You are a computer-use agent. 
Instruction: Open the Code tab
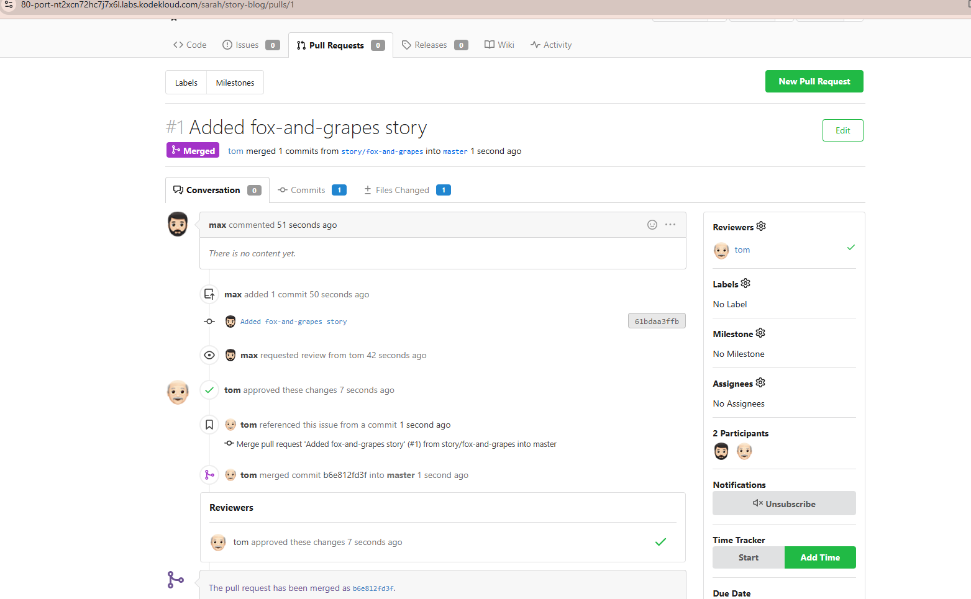190,45
